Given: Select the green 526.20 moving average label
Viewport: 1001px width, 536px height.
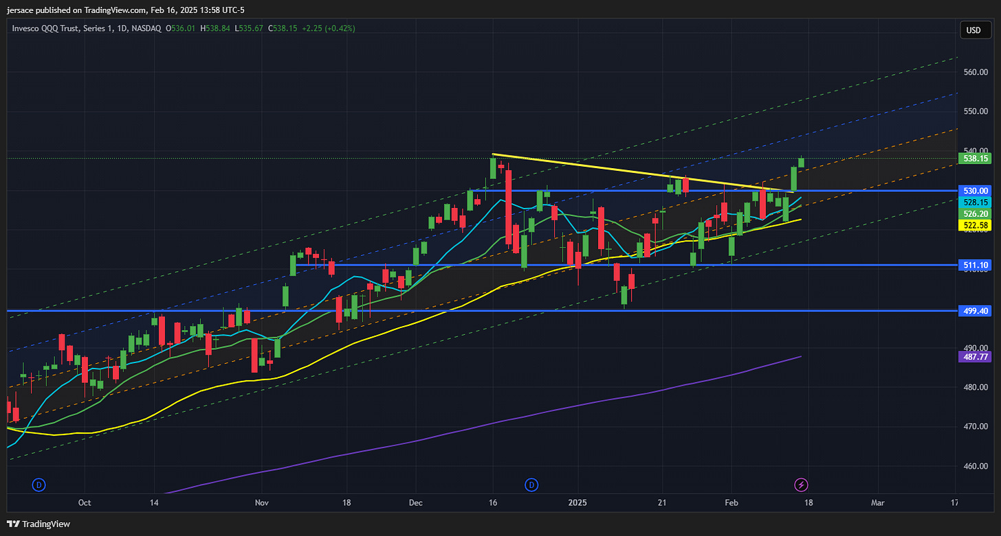Looking at the screenshot, I should tap(976, 214).
